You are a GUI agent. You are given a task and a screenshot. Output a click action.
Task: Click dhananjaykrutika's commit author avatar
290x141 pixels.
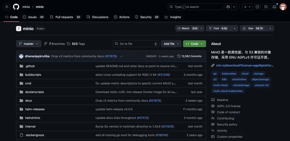[21, 56]
